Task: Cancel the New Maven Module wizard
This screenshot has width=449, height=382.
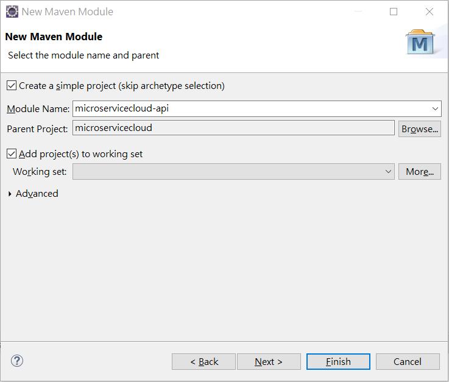Action: point(408,361)
